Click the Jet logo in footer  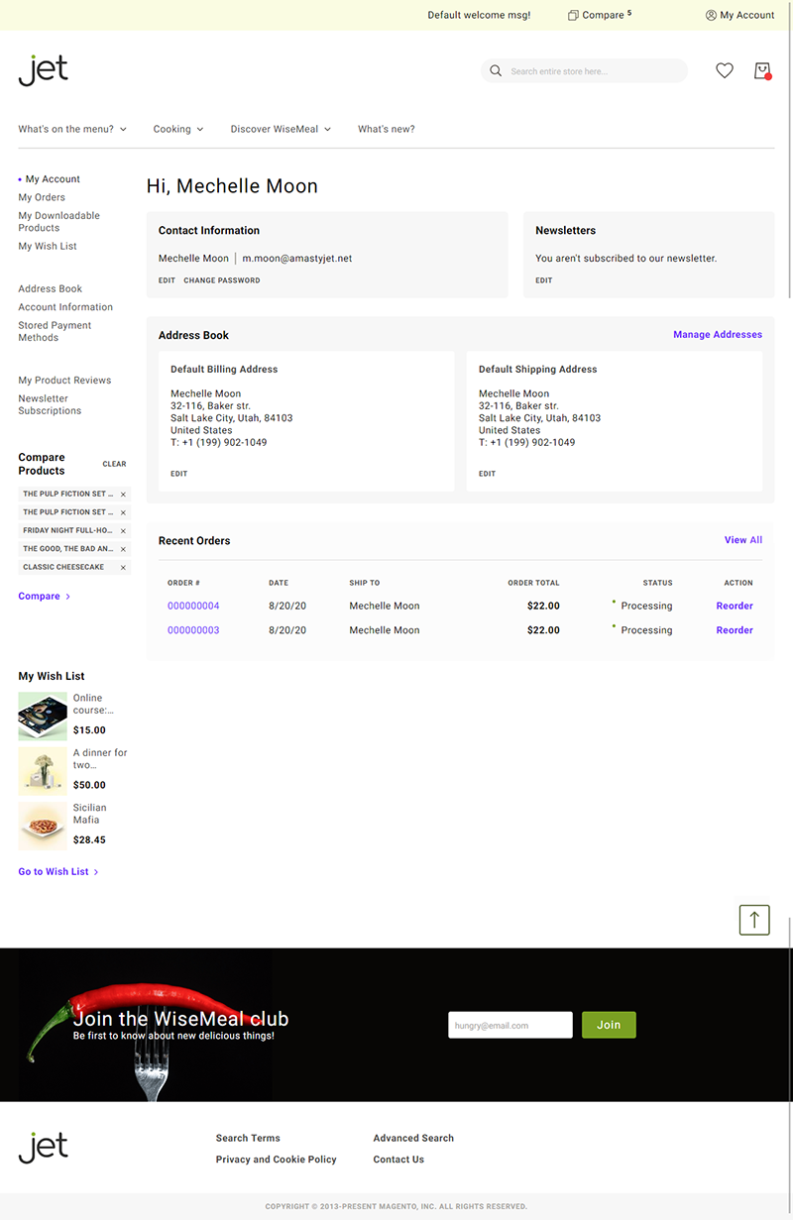point(44,1148)
